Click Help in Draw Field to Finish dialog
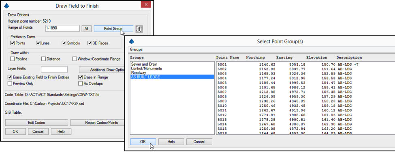 click(x=61, y=131)
